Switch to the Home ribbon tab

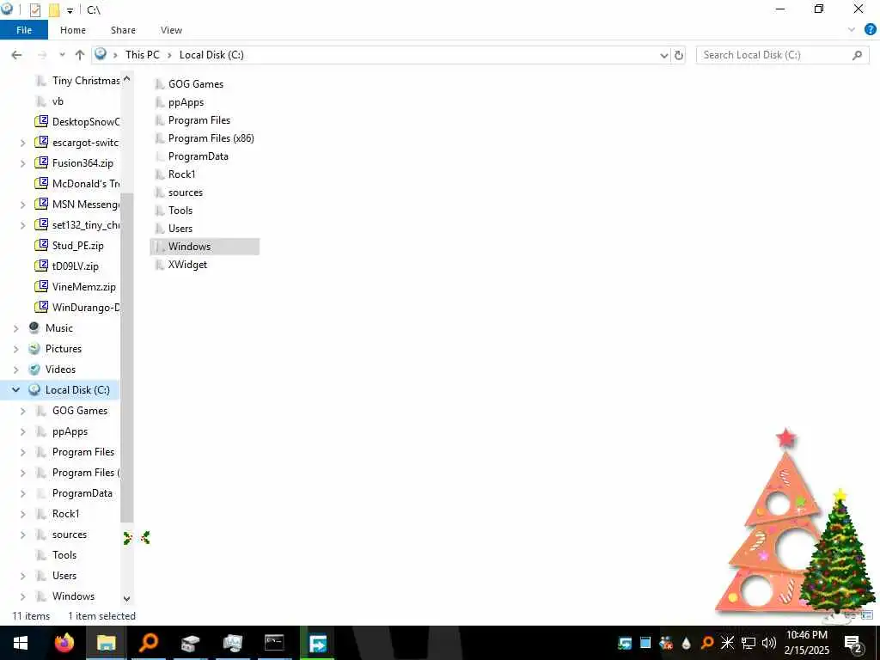point(73,30)
